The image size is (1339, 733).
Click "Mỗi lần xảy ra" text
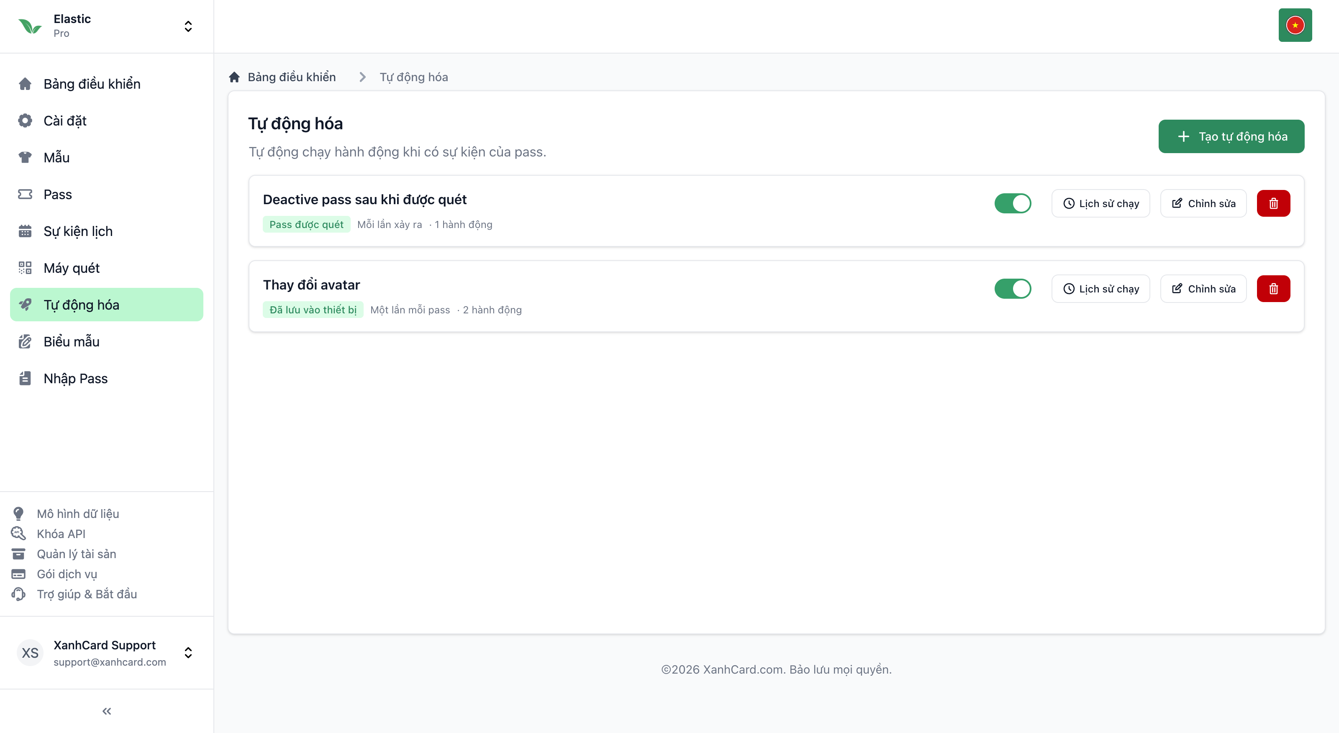pos(389,225)
